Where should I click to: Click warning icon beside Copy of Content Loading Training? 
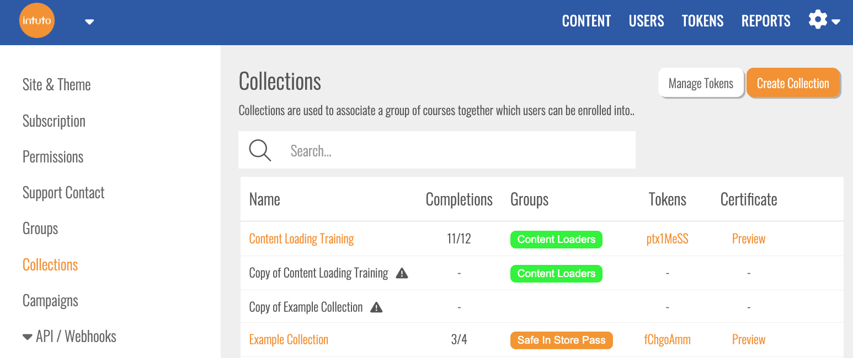pos(402,273)
